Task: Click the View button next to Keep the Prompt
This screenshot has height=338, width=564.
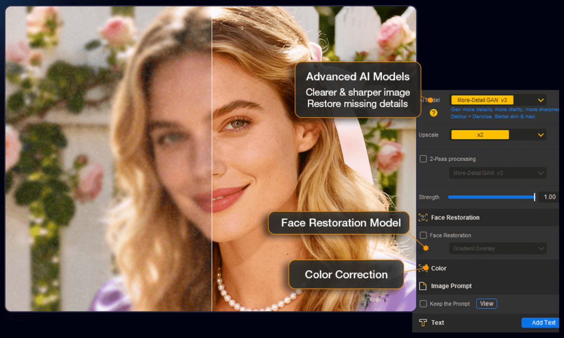Action: [486, 304]
